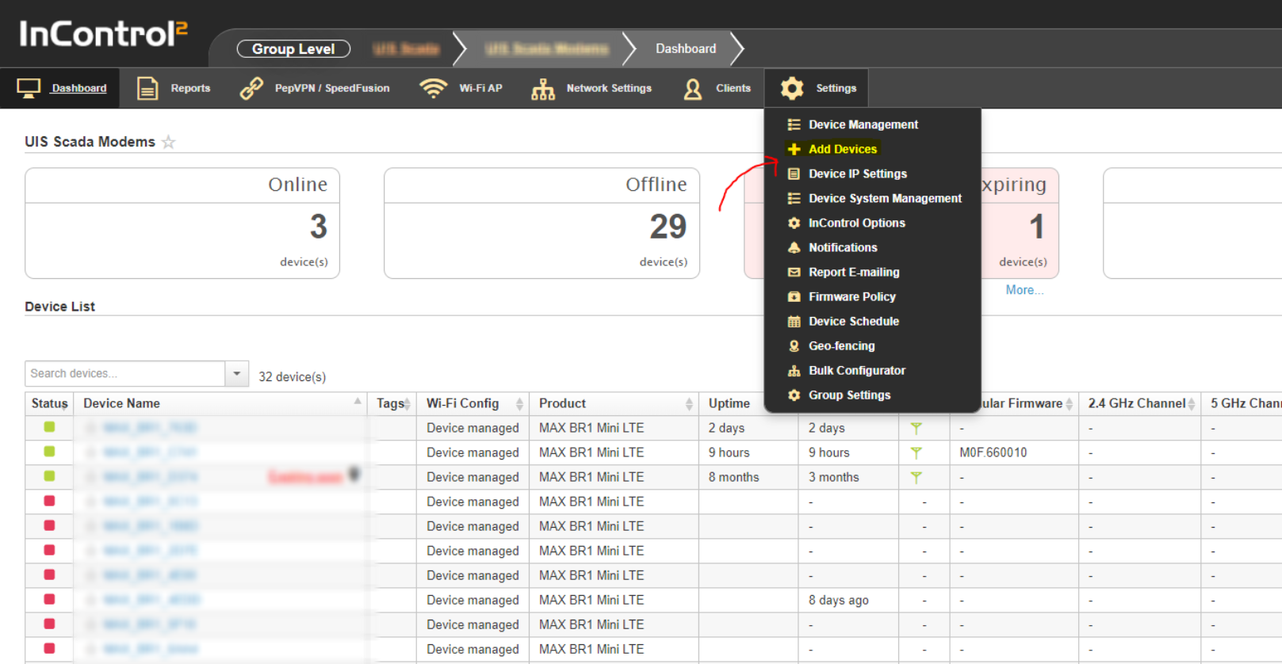
Task: Select Firmware Policy menu entry
Action: point(852,296)
